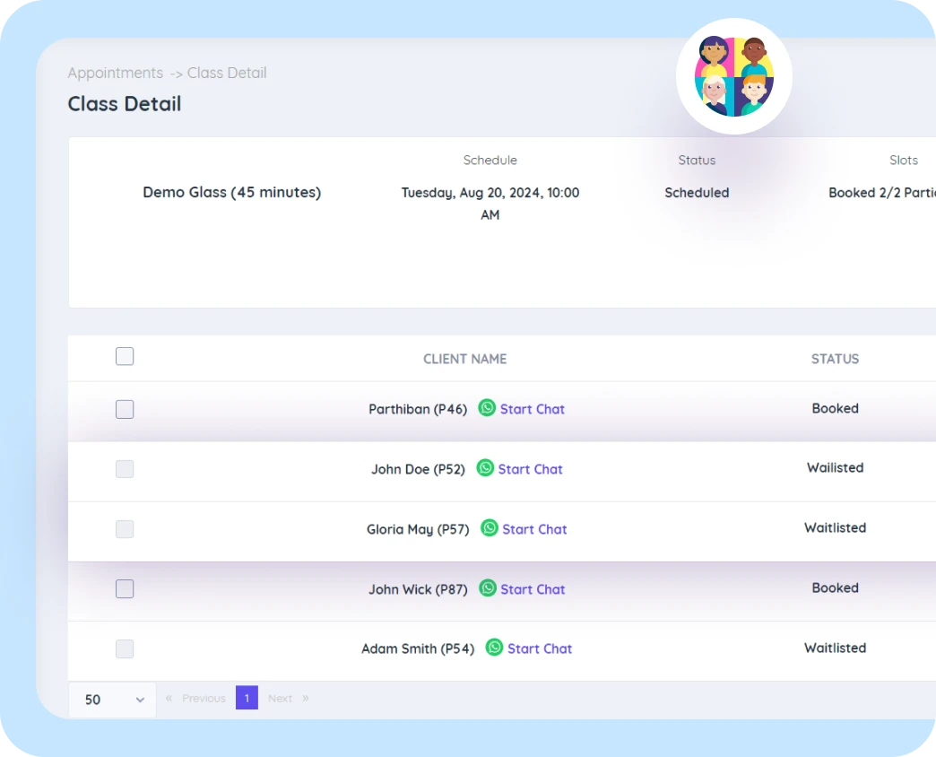Click the STATUS column header

(835, 359)
